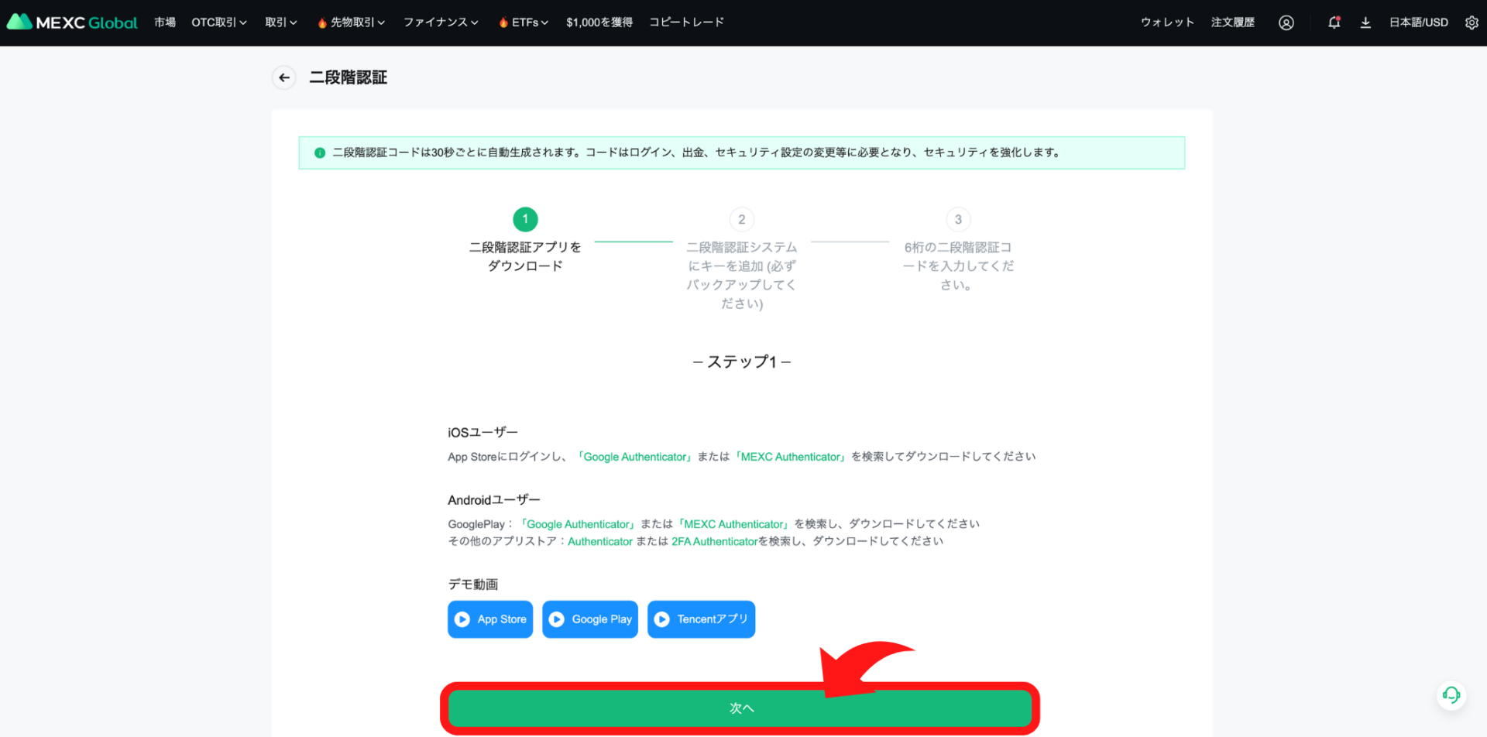1487x737 pixels.
Task: Open the コピートレード menu item
Action: pyautogui.click(x=687, y=22)
